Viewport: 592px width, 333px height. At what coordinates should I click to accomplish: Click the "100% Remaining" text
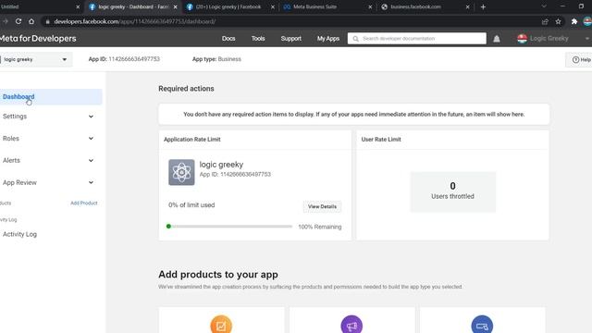click(x=320, y=227)
